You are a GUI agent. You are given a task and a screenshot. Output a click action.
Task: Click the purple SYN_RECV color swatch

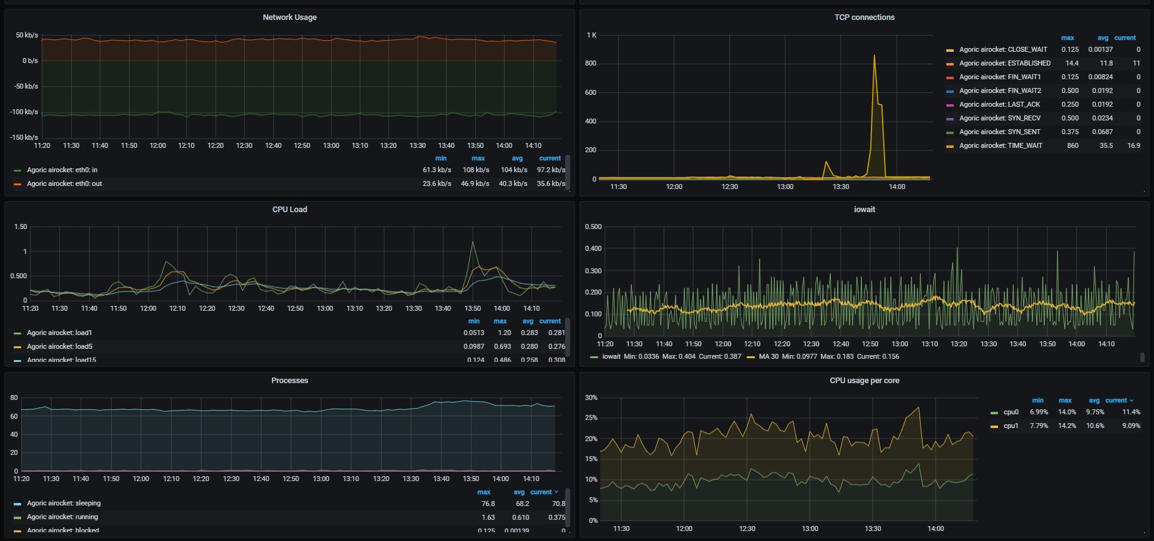(x=950, y=119)
